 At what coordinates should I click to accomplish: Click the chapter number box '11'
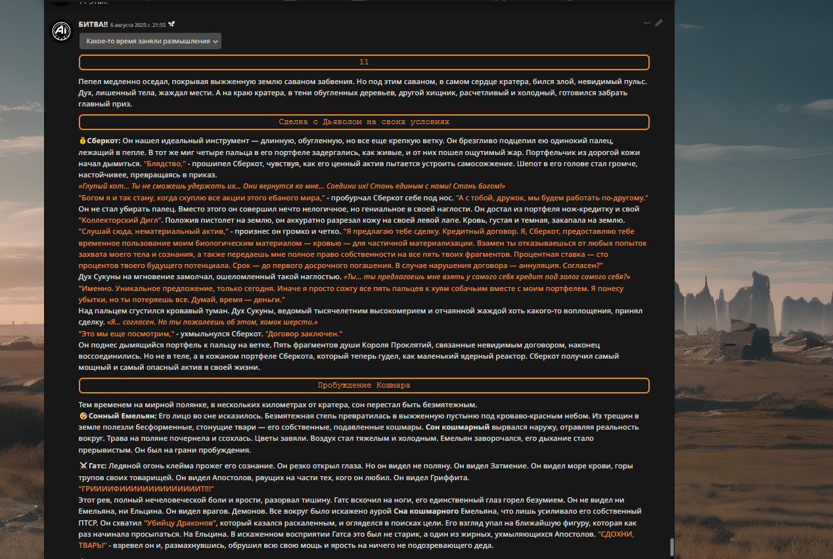pyautogui.click(x=364, y=62)
